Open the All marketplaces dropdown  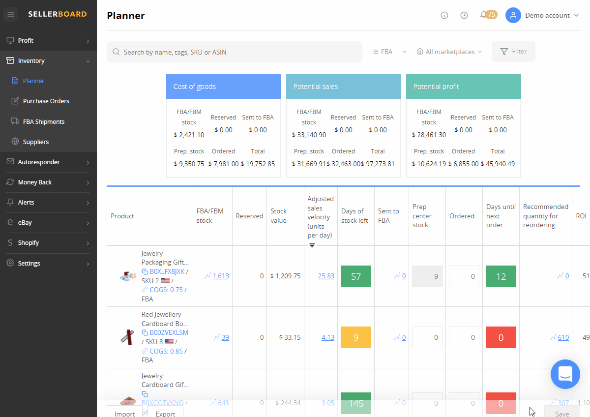pos(449,52)
